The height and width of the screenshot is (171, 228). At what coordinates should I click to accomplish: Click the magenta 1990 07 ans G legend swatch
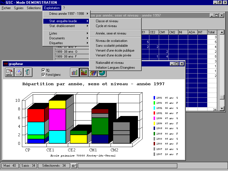154,118
